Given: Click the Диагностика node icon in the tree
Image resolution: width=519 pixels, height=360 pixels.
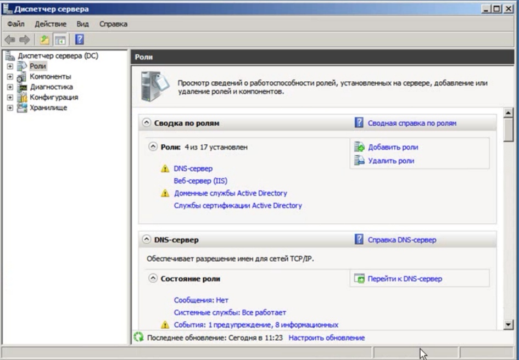Looking at the screenshot, I should (x=23, y=87).
